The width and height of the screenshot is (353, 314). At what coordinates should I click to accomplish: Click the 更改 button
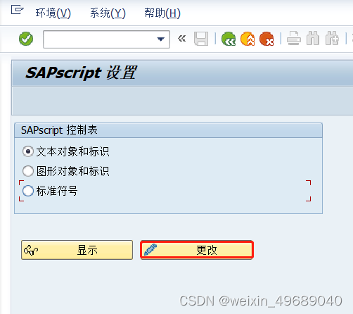pyautogui.click(x=197, y=250)
